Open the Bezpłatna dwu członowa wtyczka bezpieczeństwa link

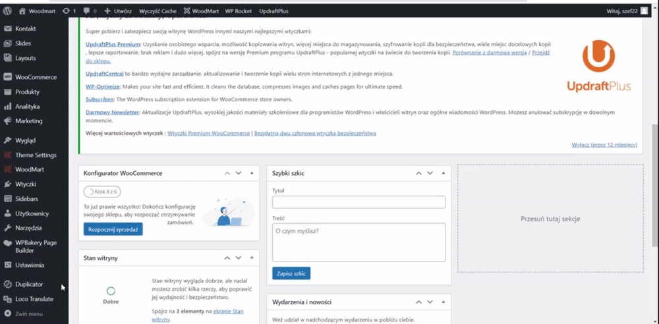(315, 133)
